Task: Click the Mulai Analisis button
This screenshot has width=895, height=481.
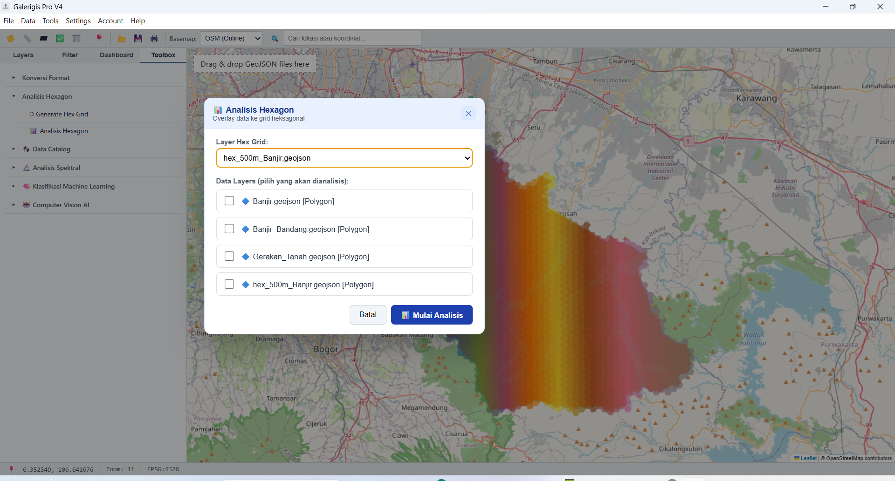Action: [432, 315]
